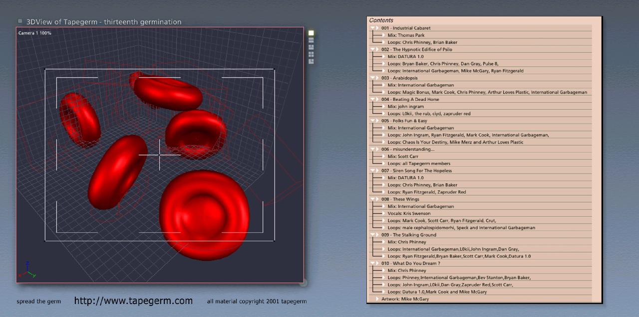Expand the Vocals: Kris Swenson row

coord(383,214)
